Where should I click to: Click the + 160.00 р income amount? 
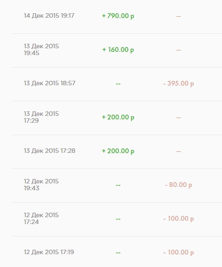pos(118,50)
